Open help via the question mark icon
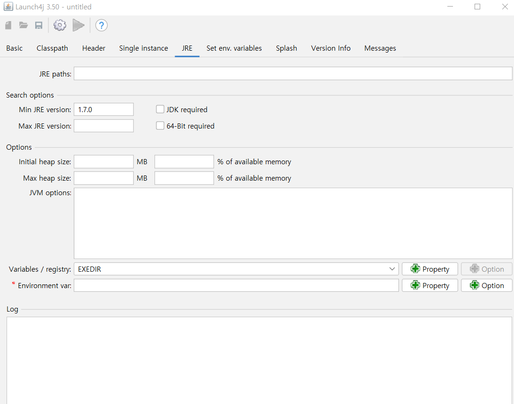Screen dimensions: 514x404 (x=101, y=25)
